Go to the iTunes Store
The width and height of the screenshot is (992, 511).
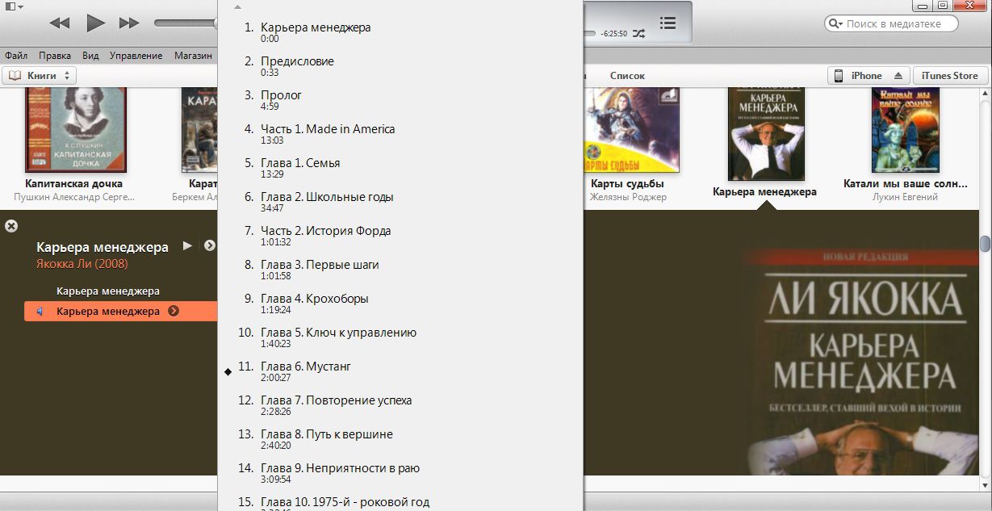point(950,76)
